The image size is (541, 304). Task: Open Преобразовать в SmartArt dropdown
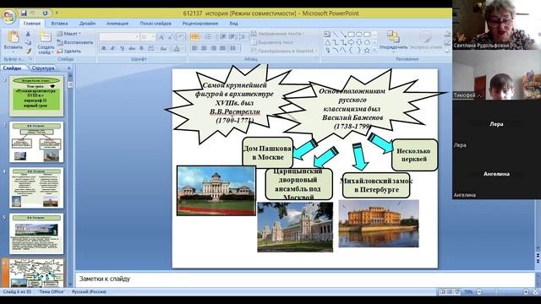pos(284,51)
